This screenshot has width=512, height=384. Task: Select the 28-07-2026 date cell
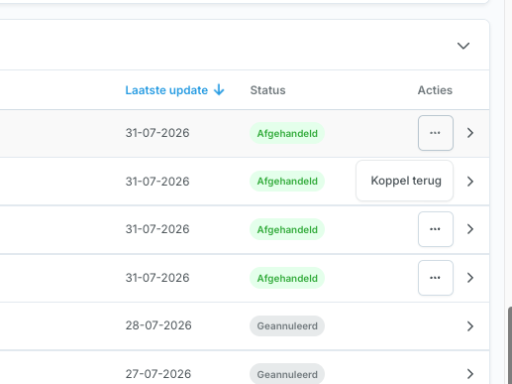[158, 325]
